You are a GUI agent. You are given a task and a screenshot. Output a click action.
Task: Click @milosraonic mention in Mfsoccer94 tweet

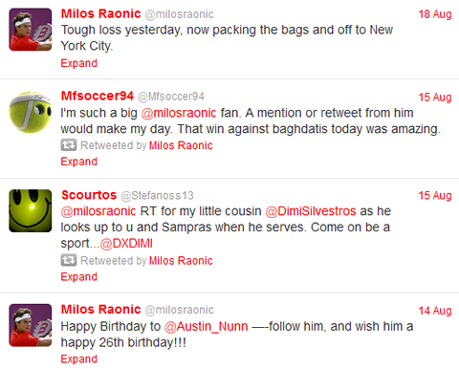(x=179, y=113)
